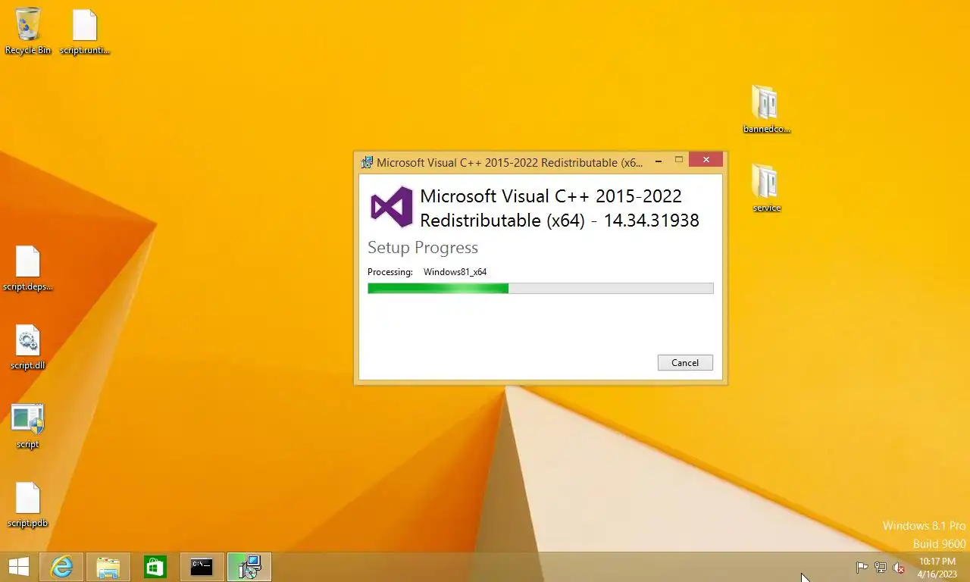
Task: Click the 'Redistributable (x64) - 14.34.31938' text
Action: pyautogui.click(x=559, y=221)
